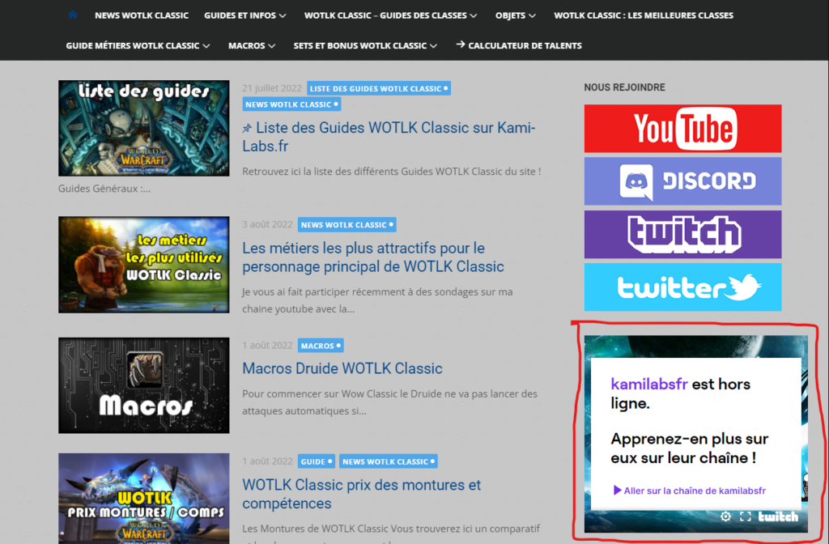Open Sets et Bonus WOTLK Classic dropdown
Viewport: 829px width, 544px height.
(x=365, y=45)
